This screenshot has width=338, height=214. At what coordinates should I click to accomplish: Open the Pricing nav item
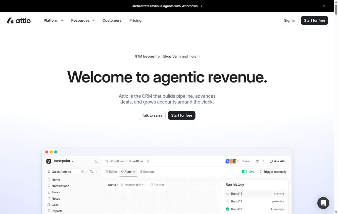click(x=135, y=20)
